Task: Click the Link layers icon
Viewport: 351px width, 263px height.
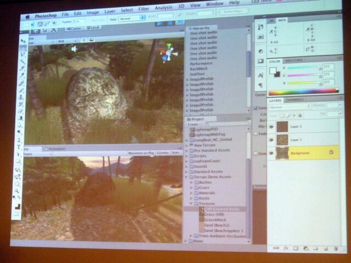Action: pos(276,248)
